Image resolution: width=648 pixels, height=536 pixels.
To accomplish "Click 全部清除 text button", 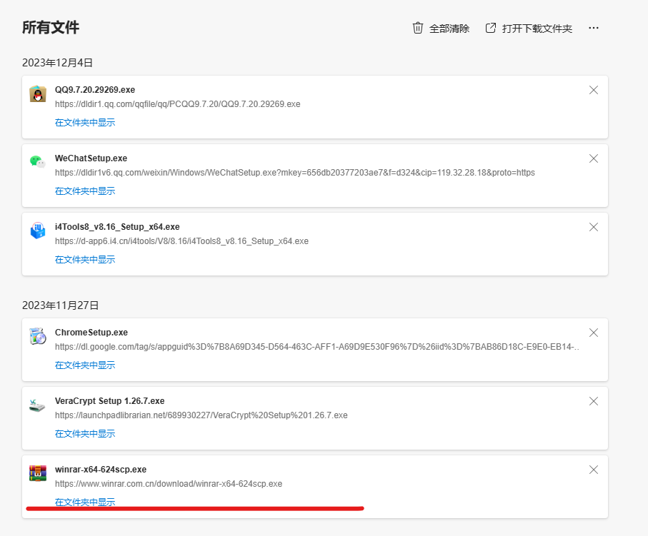I will point(449,29).
